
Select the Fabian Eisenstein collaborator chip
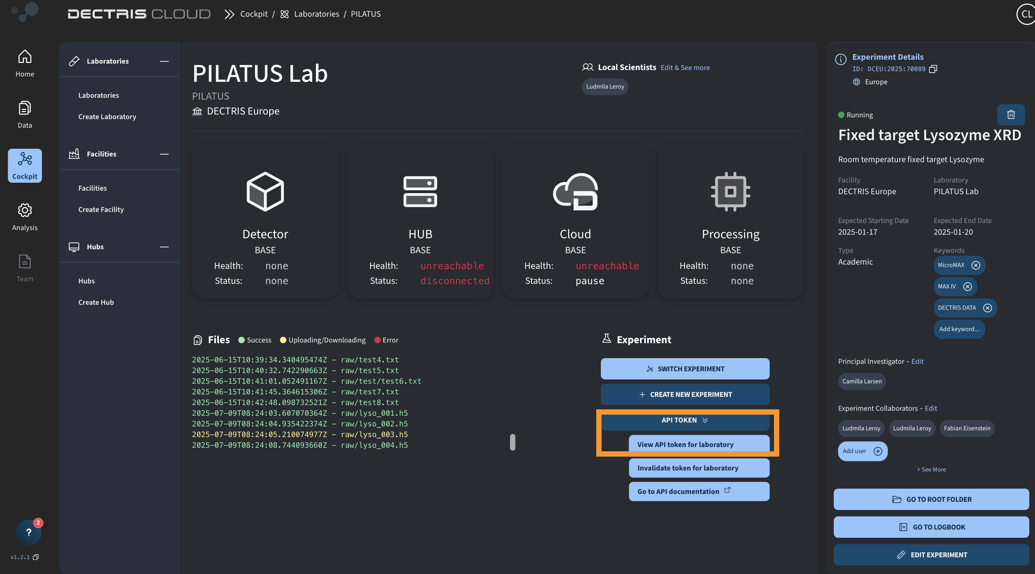(967, 428)
